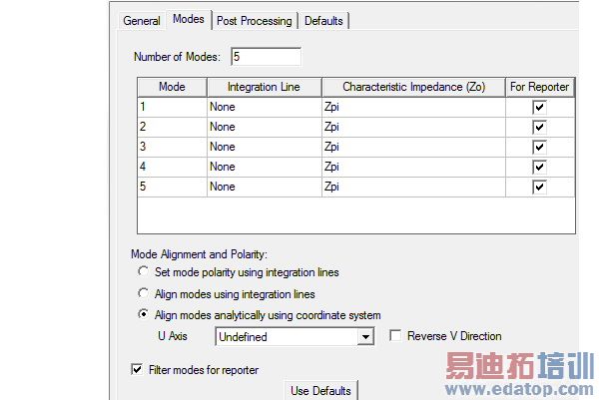Select 'Align modes using integration lines' option
599x400 pixels.
click(x=143, y=294)
